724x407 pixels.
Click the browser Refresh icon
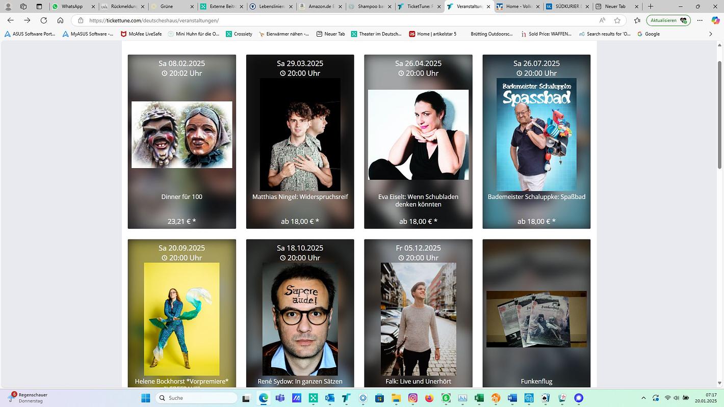pos(44,20)
